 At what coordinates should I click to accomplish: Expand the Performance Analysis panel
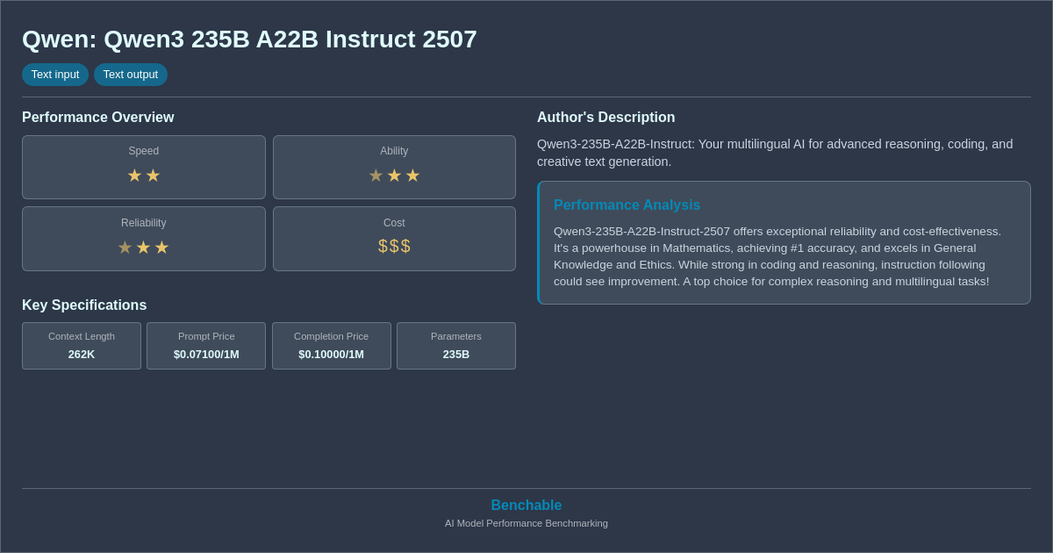pos(627,205)
